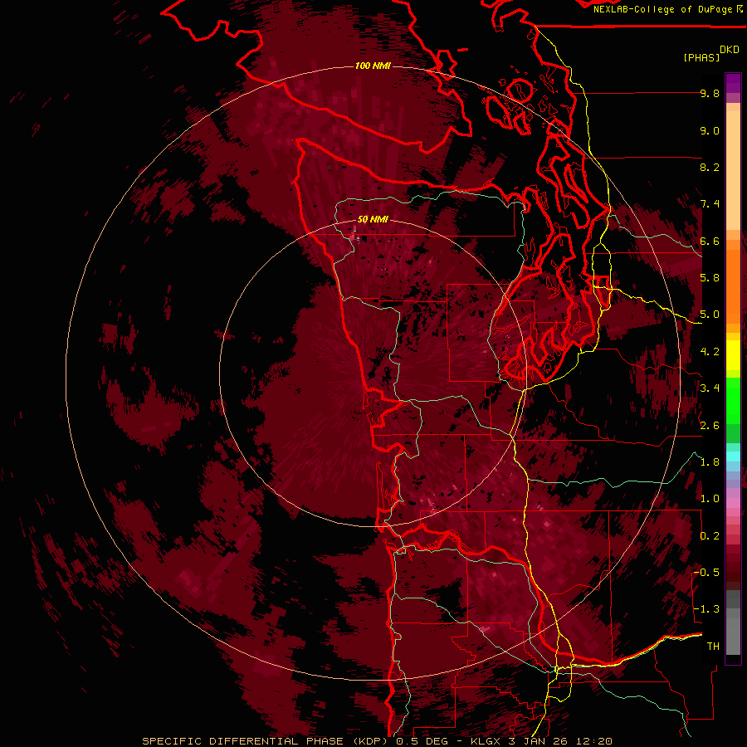Click the 5.0 legend scale value

pos(710,315)
